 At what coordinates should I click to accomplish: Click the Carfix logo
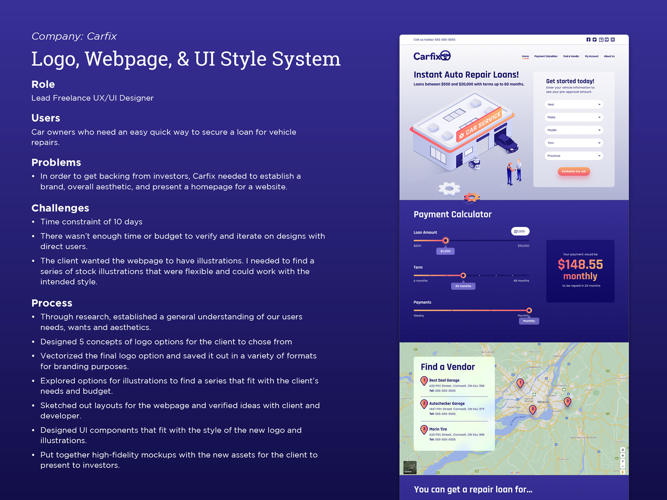(431, 56)
